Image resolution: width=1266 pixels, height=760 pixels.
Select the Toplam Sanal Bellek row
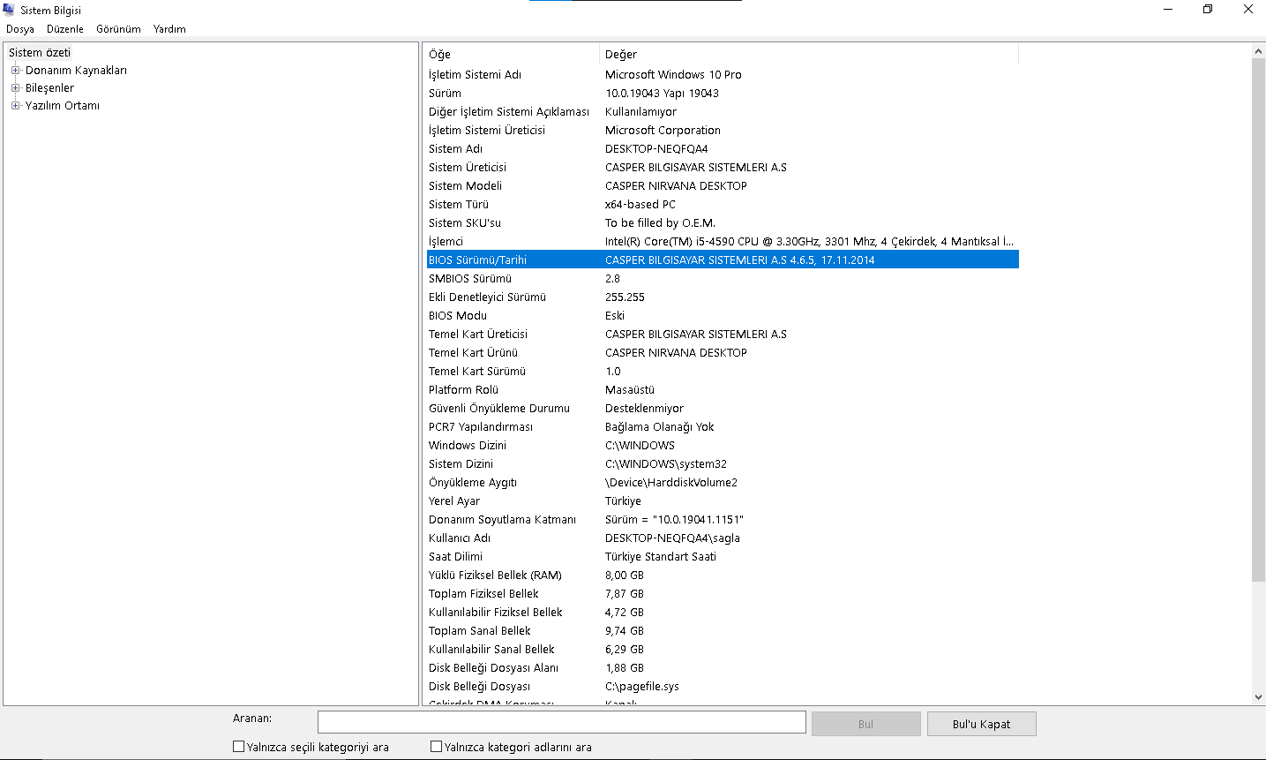723,631
